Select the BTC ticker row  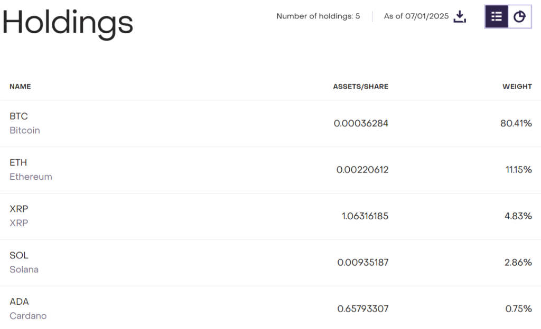click(x=18, y=117)
